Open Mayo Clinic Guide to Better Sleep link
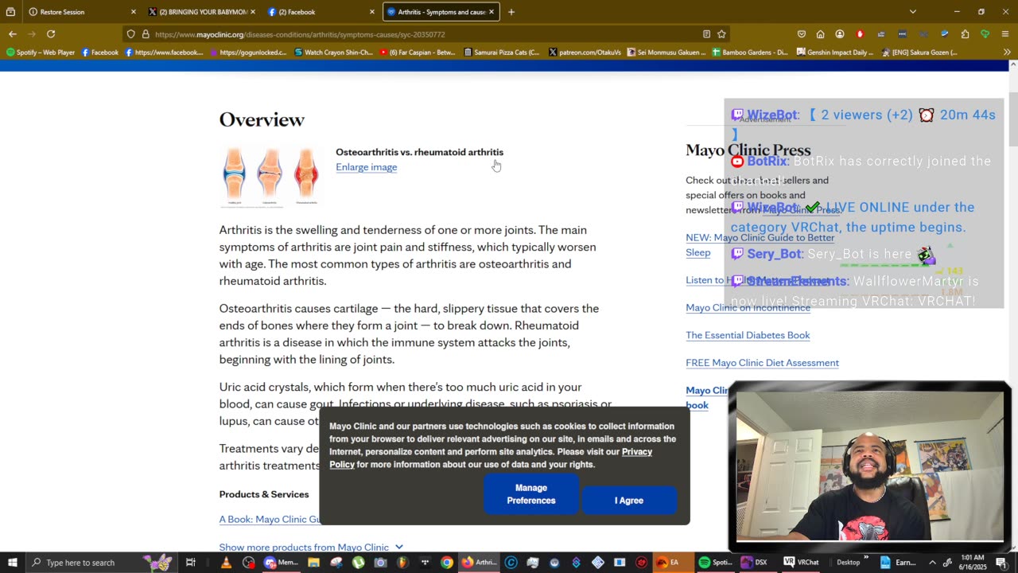This screenshot has height=573, width=1018. coord(760,245)
